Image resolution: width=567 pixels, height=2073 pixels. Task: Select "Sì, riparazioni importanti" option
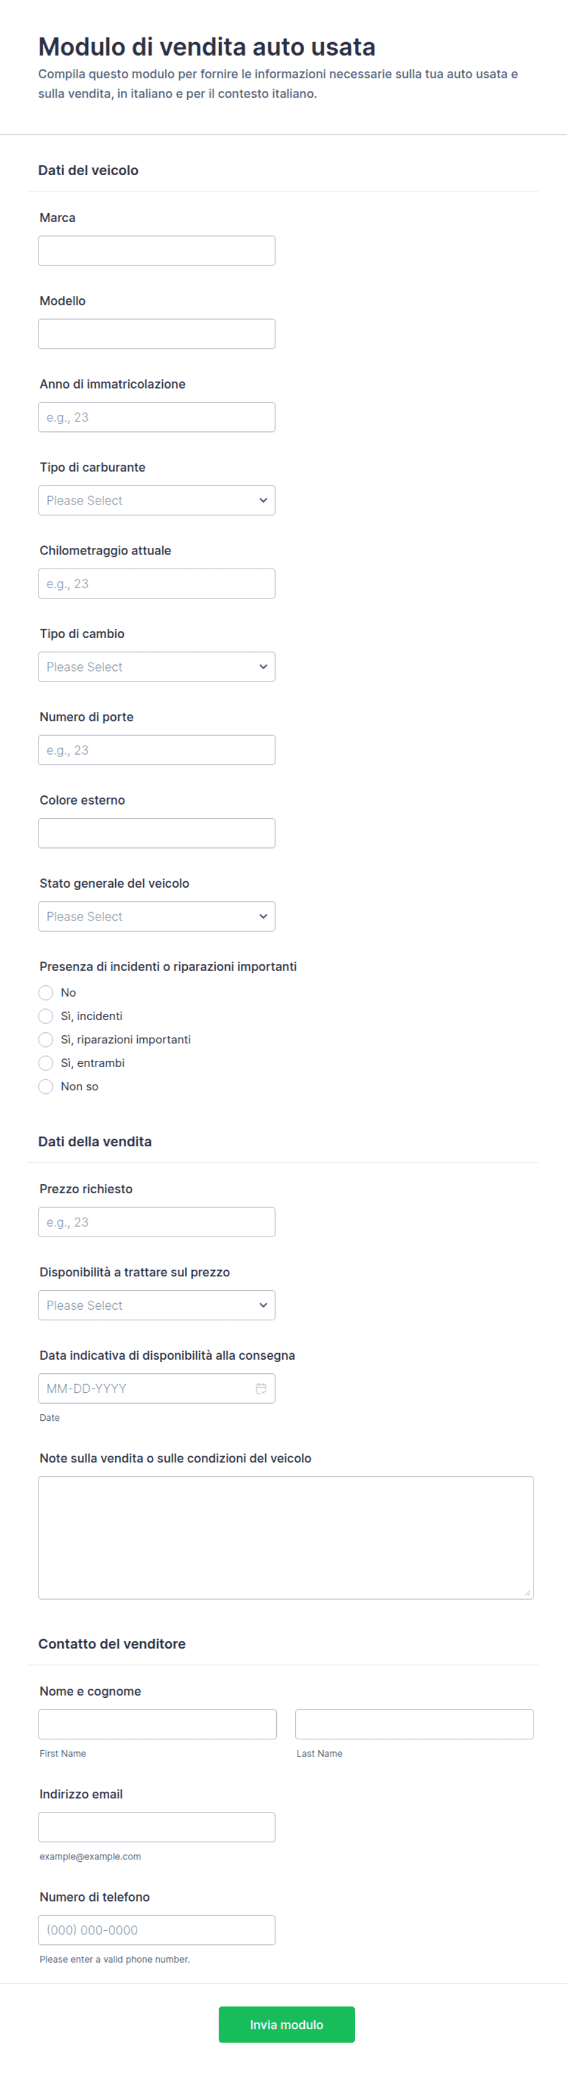click(x=46, y=1039)
